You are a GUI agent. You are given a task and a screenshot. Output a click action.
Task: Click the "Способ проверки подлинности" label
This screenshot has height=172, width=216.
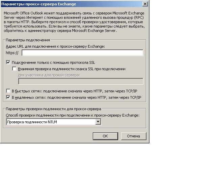pos(73,115)
